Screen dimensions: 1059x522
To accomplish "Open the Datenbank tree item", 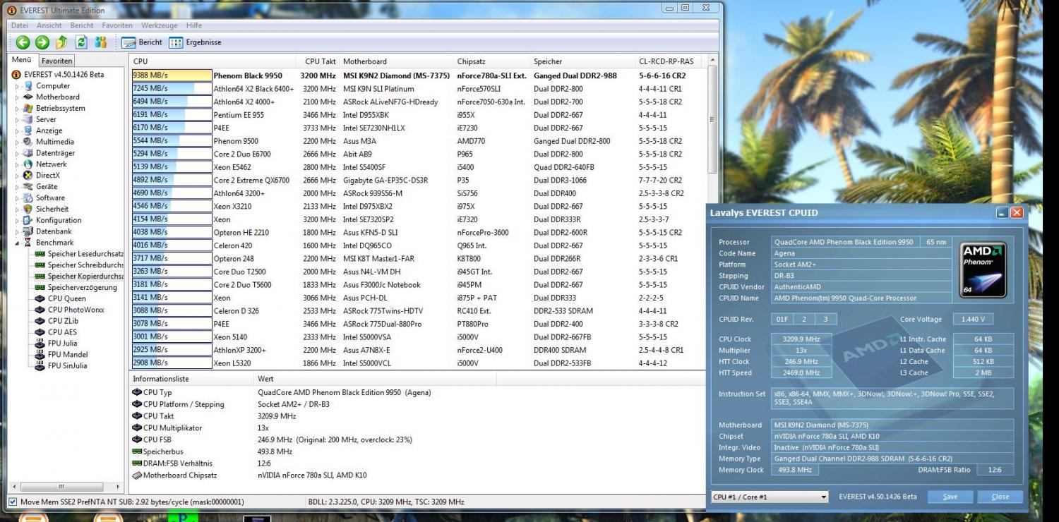I will tap(54, 231).
